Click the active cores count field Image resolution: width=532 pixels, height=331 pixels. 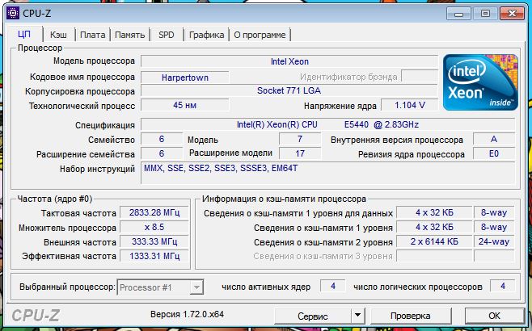point(333,286)
